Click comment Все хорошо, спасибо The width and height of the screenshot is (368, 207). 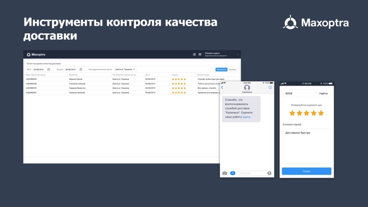[207, 88]
